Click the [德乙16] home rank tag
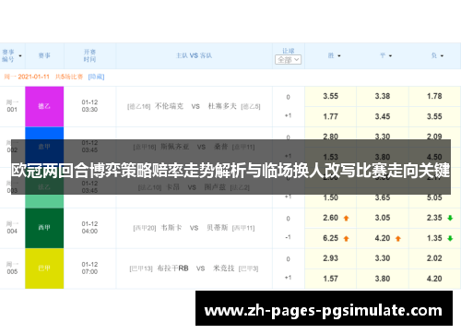The height and width of the screenshot is (334, 461). click(139, 107)
